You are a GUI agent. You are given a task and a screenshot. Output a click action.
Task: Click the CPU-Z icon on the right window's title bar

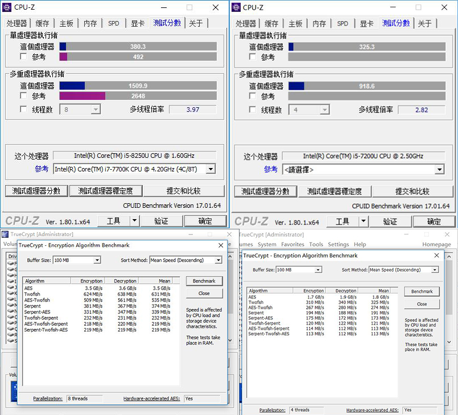(235, 7)
